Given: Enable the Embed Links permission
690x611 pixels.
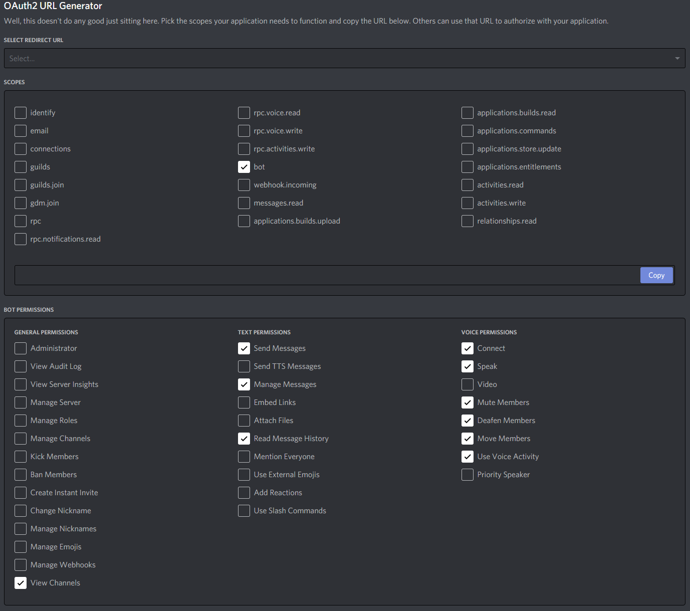Looking at the screenshot, I should [x=244, y=402].
